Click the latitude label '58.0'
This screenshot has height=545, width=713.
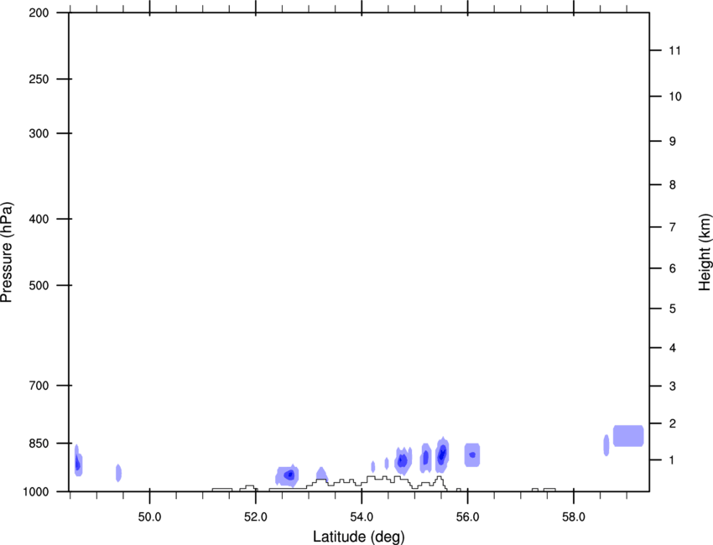[574, 517]
